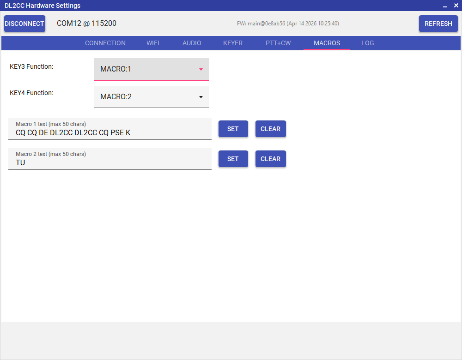Focus the Macro 2 text field
The width and height of the screenshot is (462, 360).
110,159
